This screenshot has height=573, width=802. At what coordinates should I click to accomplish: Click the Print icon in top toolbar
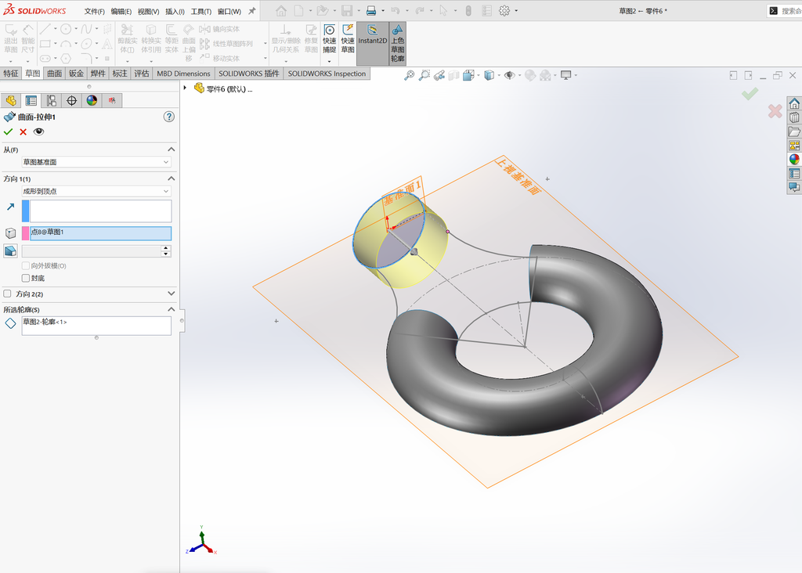(x=371, y=11)
